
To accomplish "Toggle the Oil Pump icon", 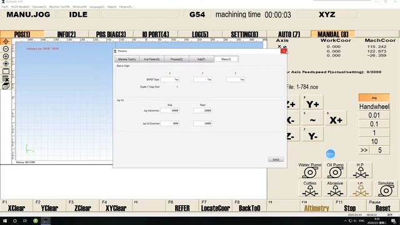I will coord(335,170).
